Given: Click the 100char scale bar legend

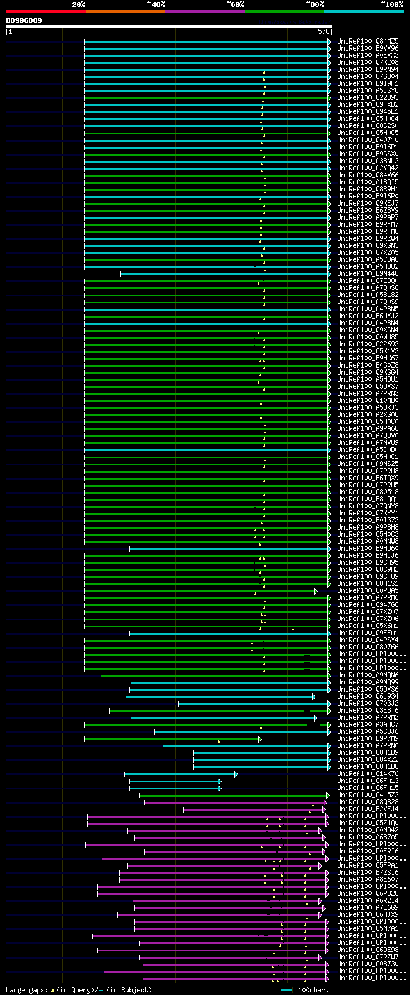Looking at the screenshot, I should pos(305,989).
